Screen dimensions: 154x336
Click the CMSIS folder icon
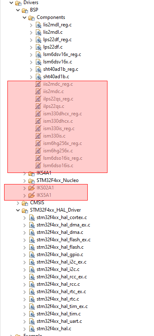(25, 203)
